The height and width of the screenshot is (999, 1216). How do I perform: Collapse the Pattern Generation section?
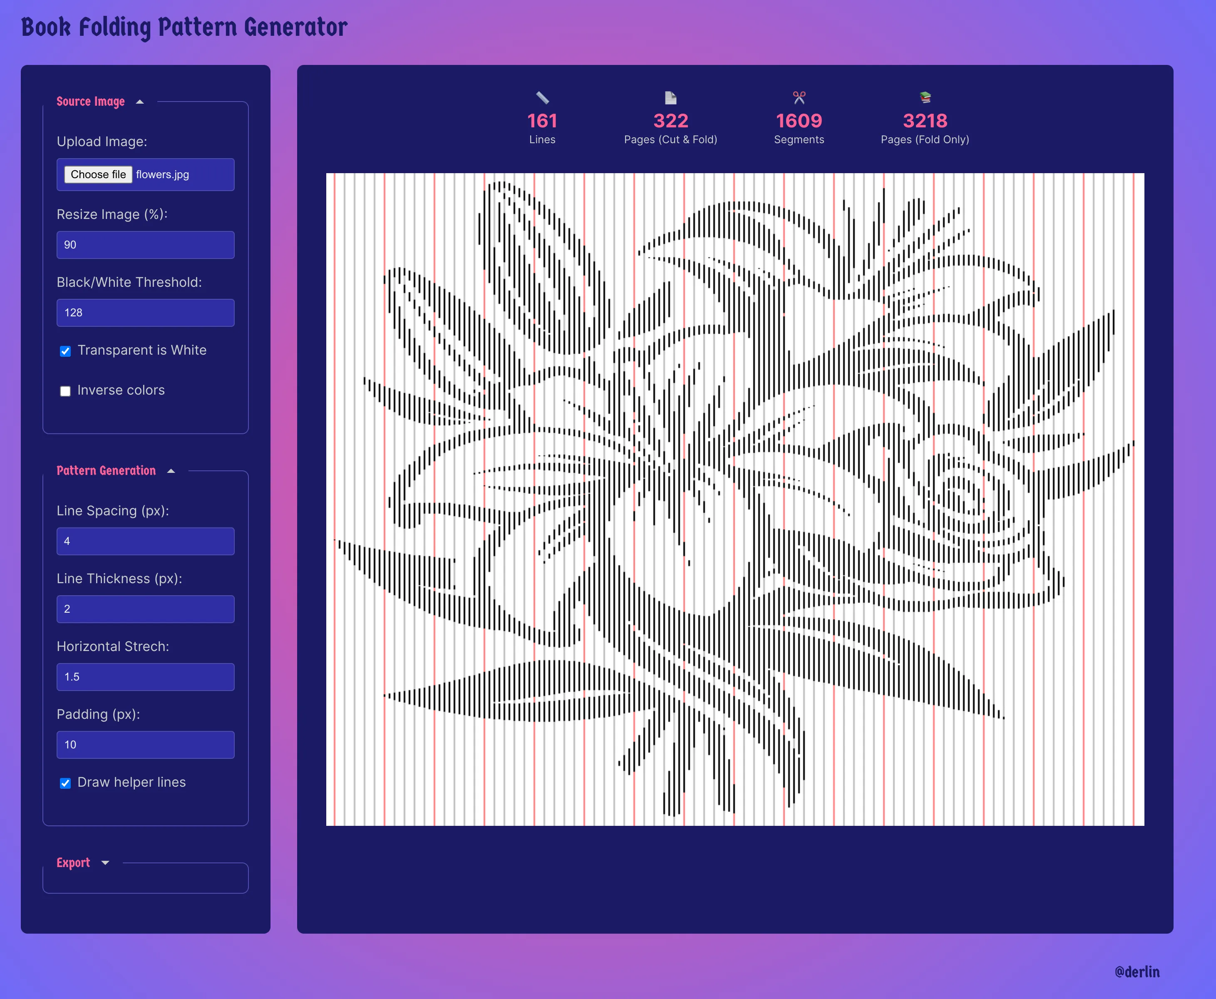(x=171, y=471)
